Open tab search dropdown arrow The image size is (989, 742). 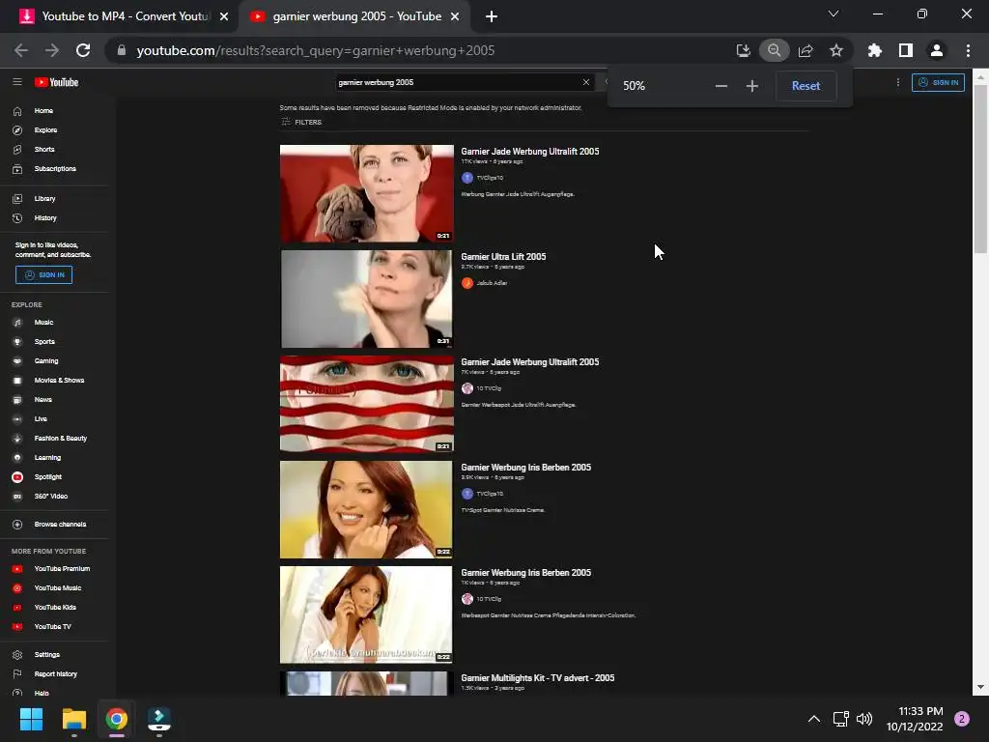(x=834, y=14)
